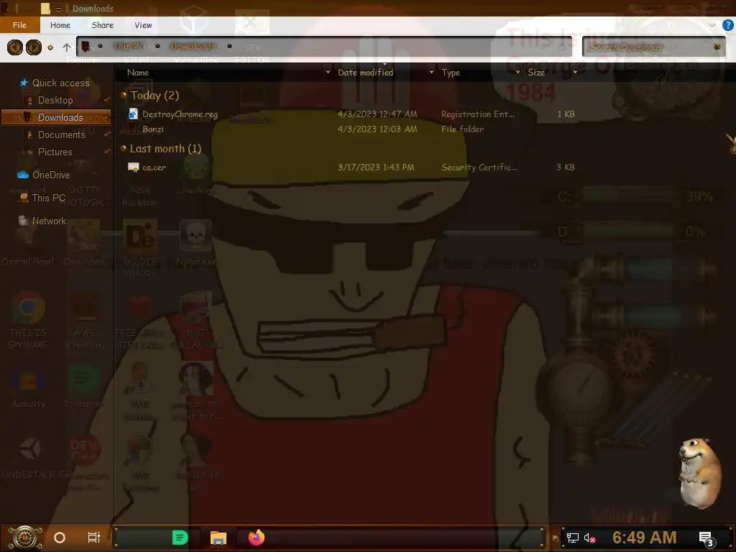Screen dimensions: 736x552
Task: Select the DestroyChrome.reg file icon
Action: [x=133, y=114]
